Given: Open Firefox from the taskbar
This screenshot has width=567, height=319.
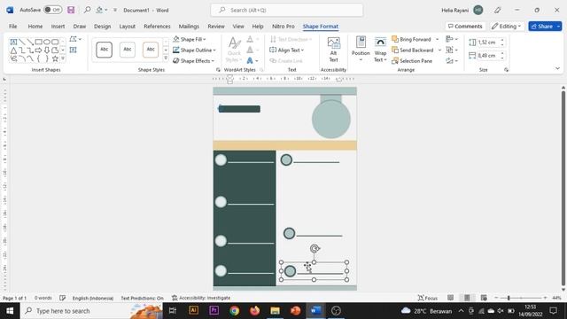Looking at the screenshot, I should (254, 311).
